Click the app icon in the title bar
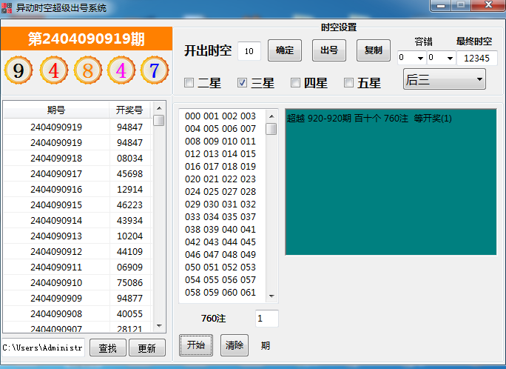The image size is (506, 369). coord(7,7)
